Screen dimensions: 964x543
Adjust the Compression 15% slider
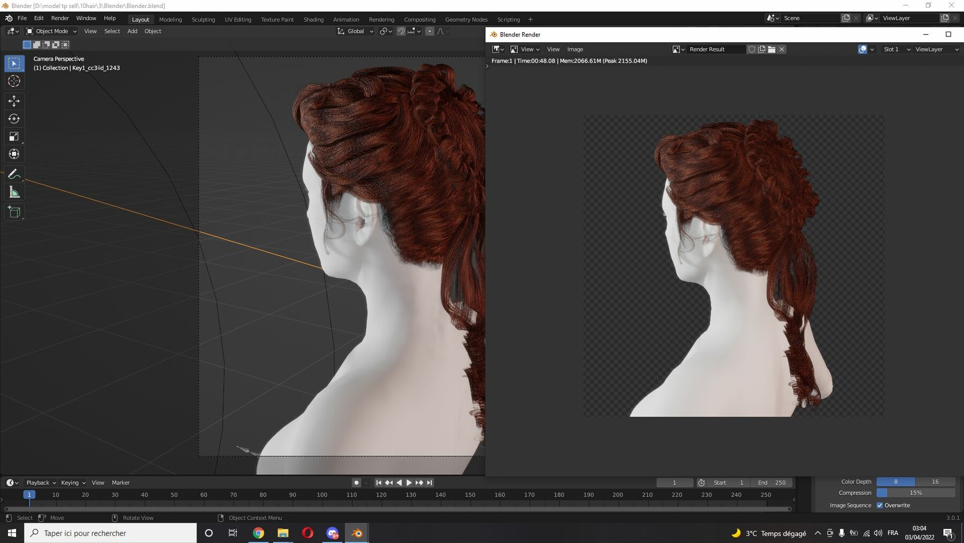click(916, 493)
